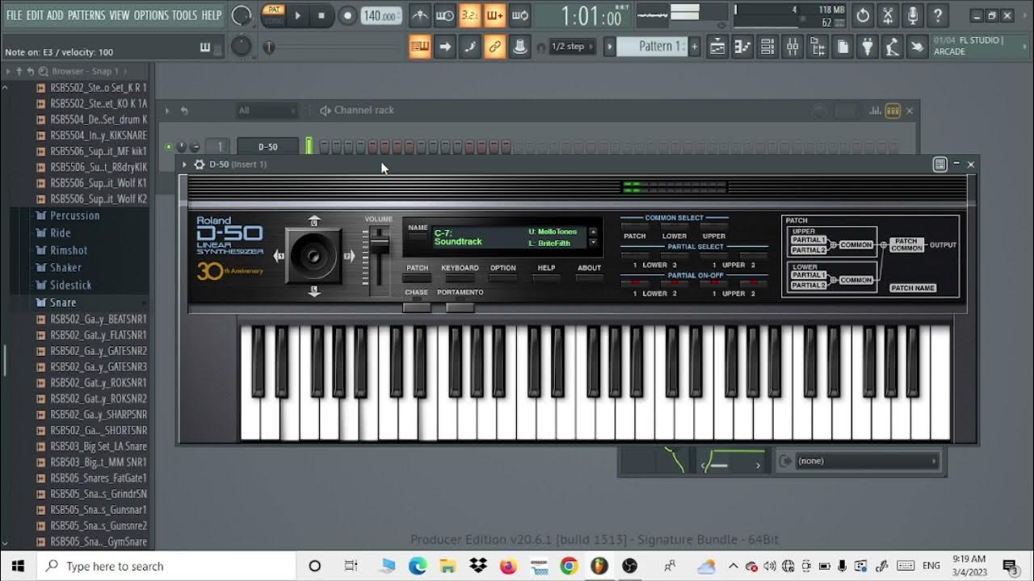Click the main volume knob in top toolbar
The width and height of the screenshot is (1034, 581).
click(242, 15)
